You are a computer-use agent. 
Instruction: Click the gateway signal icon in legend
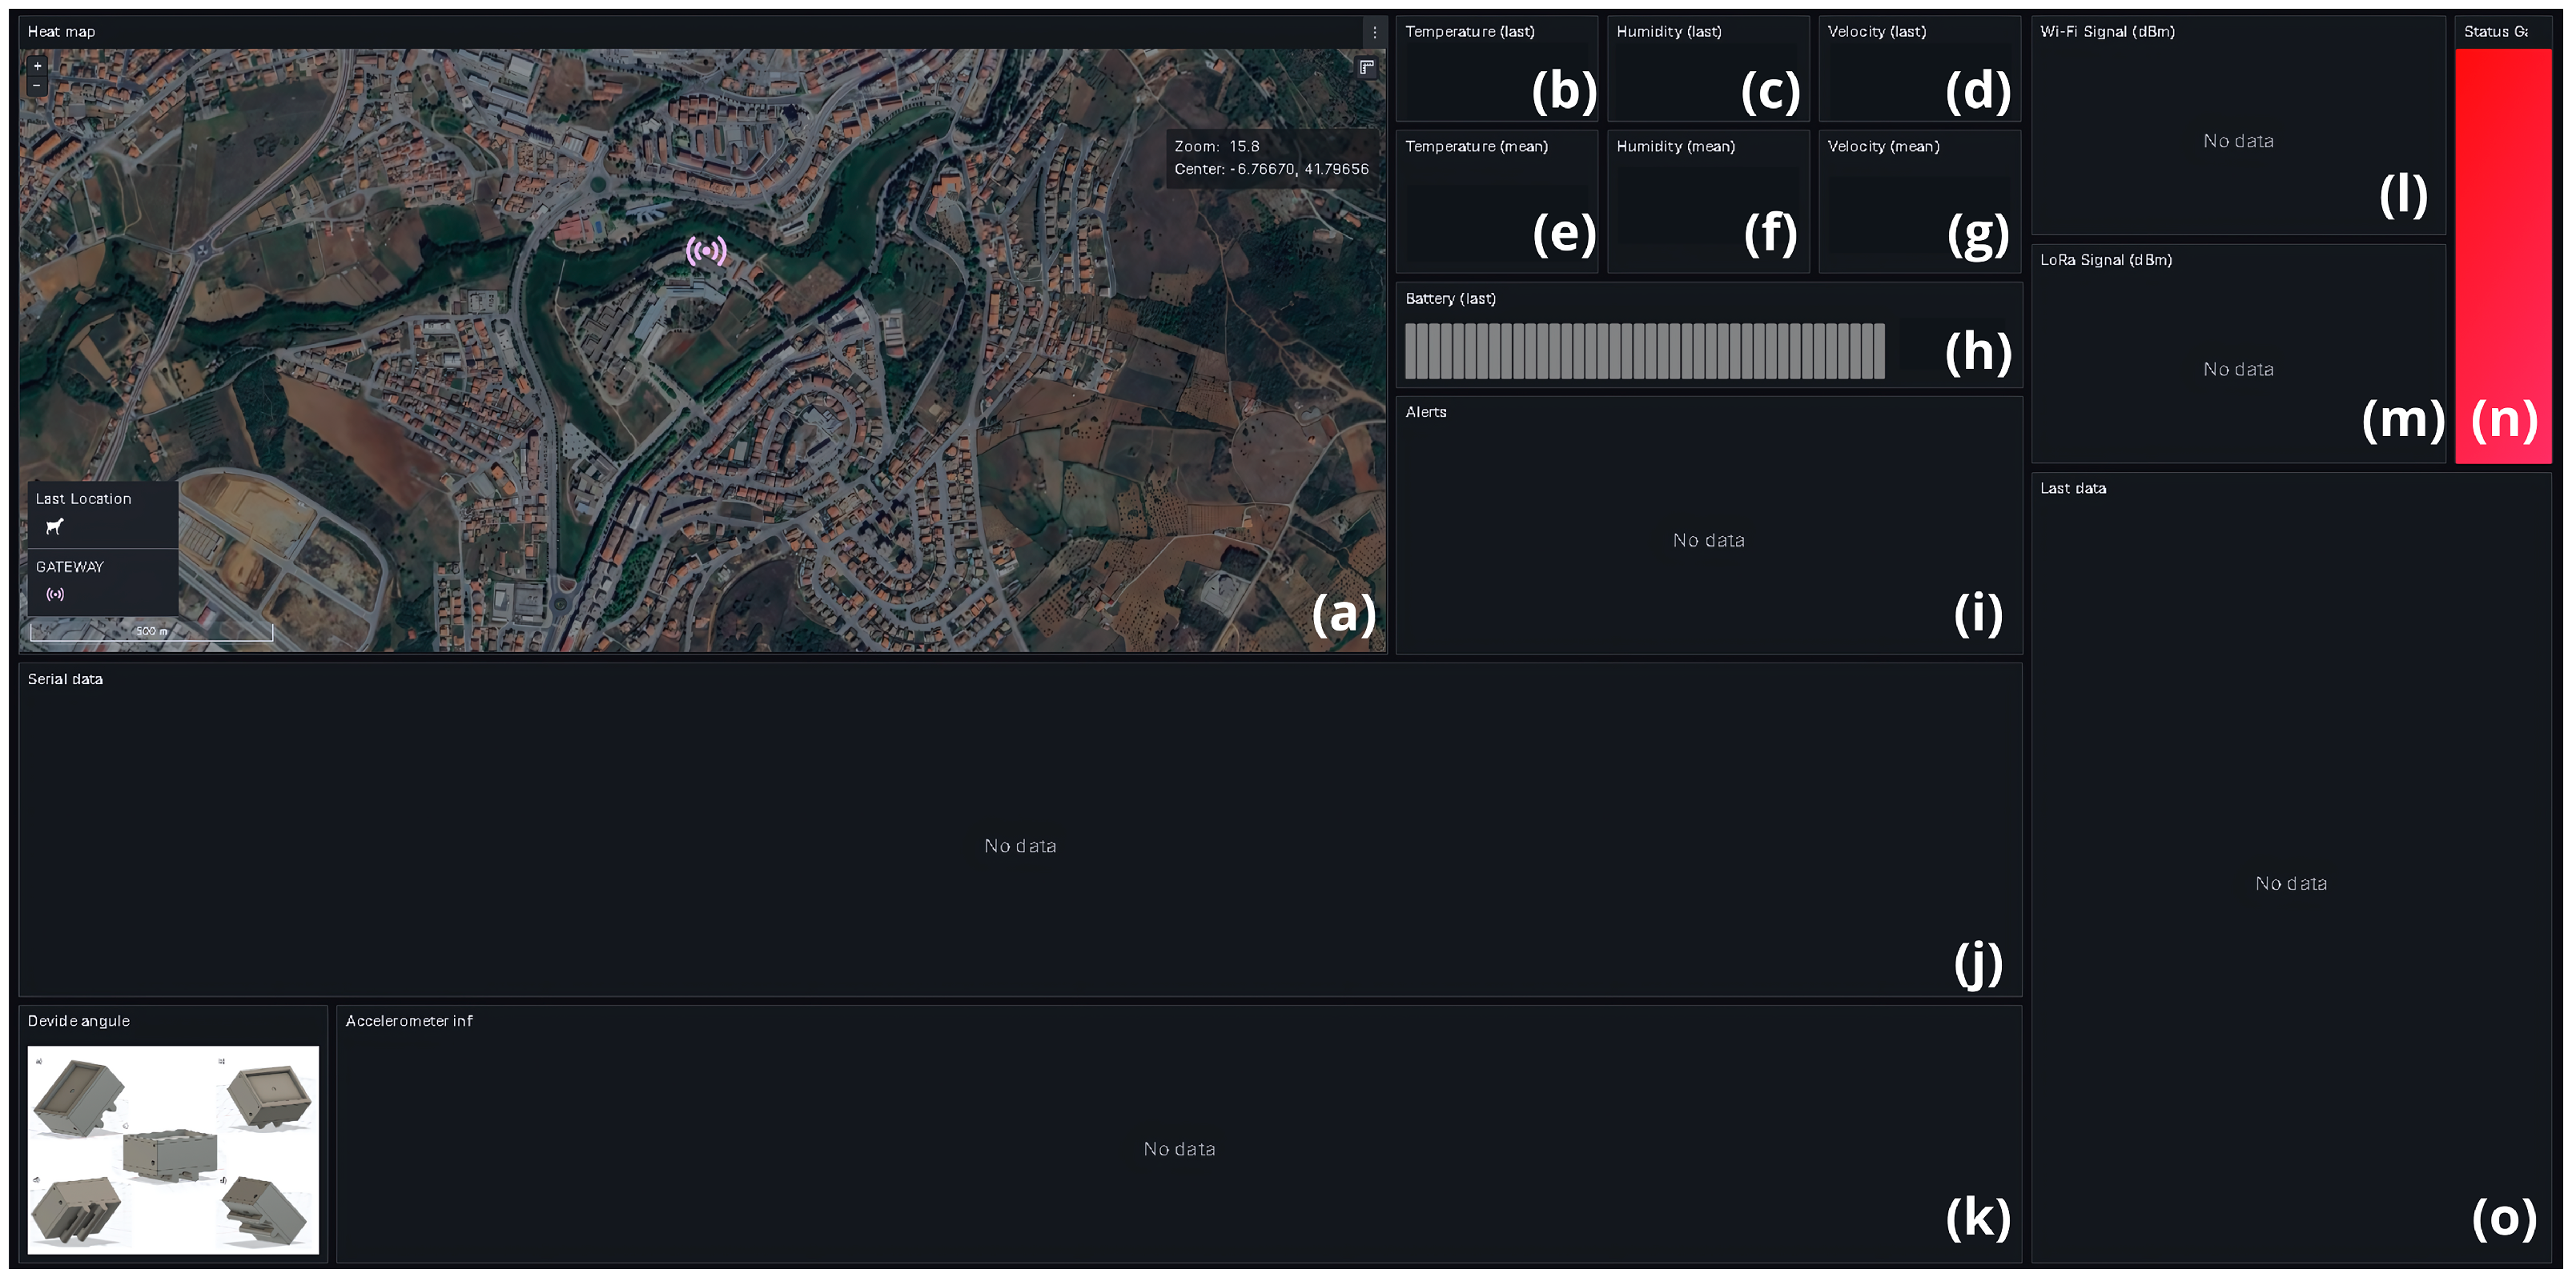pyautogui.click(x=56, y=594)
